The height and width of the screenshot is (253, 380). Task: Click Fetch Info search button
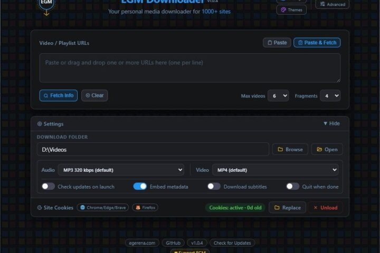(59, 95)
